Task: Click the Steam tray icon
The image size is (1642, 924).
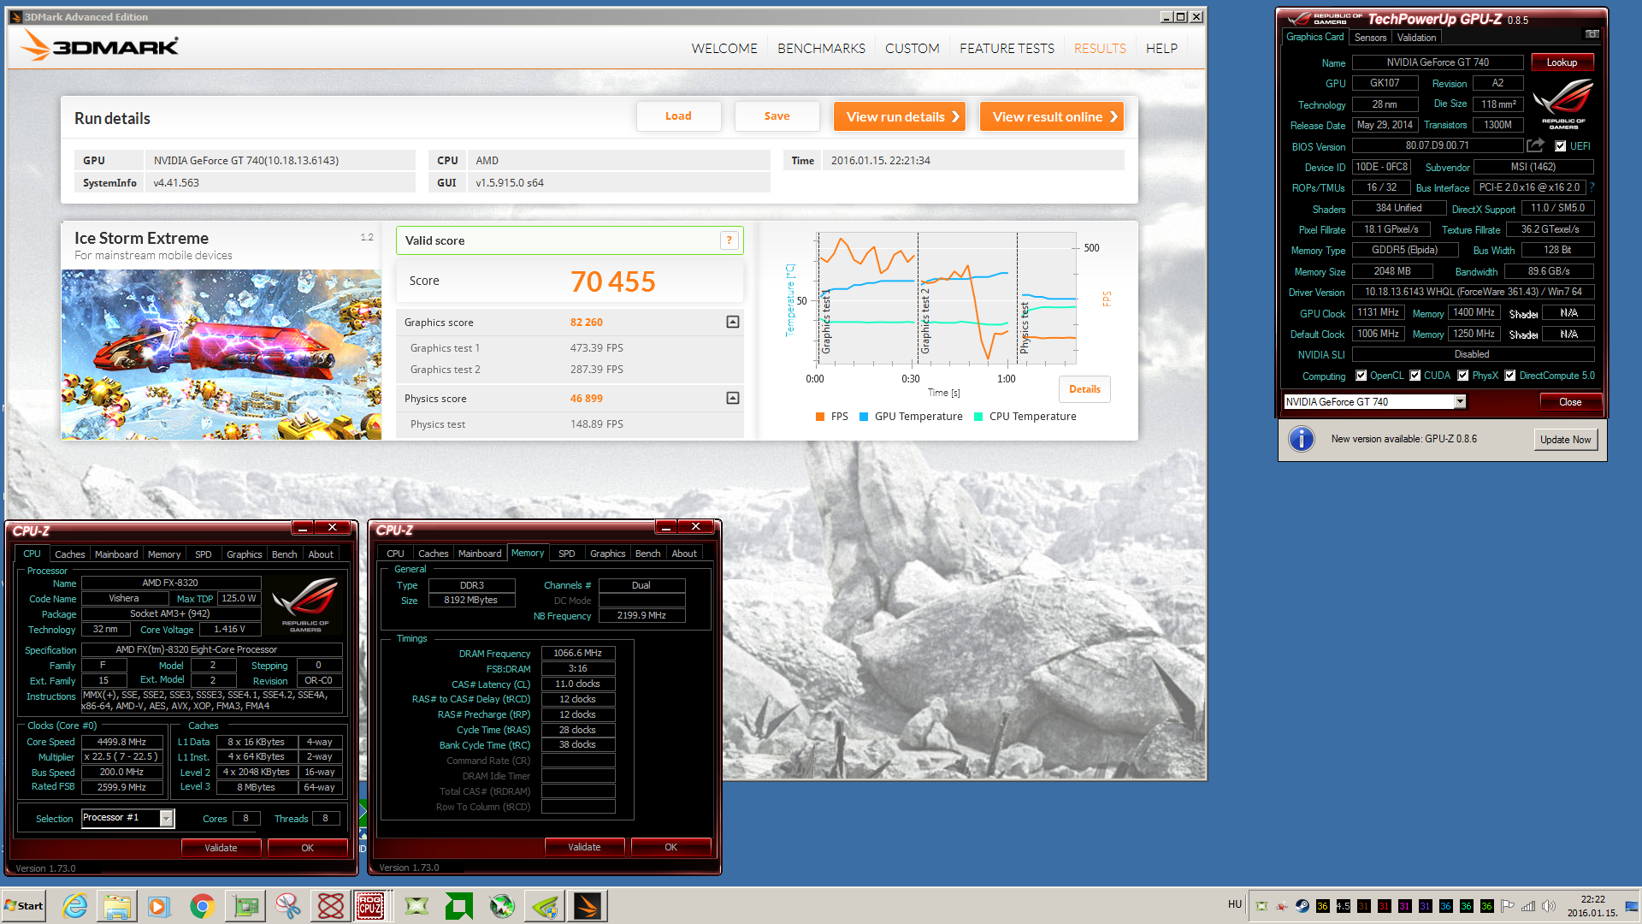Action: click(x=1302, y=906)
